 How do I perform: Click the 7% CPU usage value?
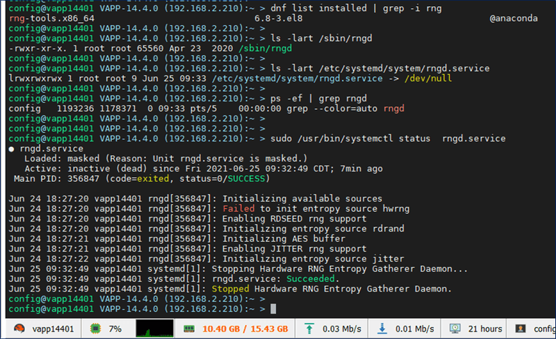point(115,329)
